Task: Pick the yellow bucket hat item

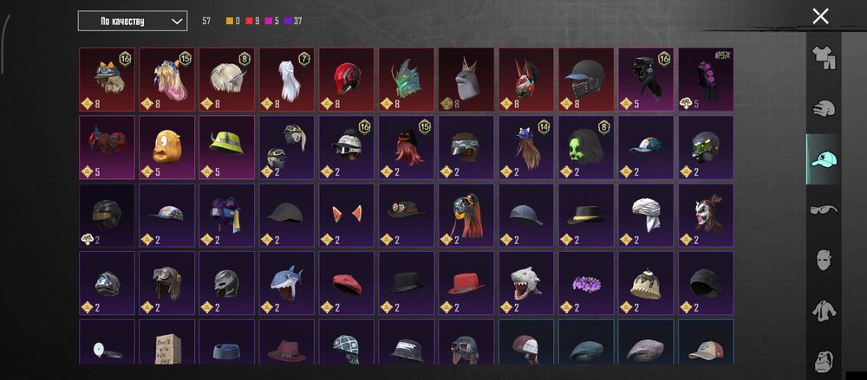Action: pyautogui.click(x=226, y=147)
